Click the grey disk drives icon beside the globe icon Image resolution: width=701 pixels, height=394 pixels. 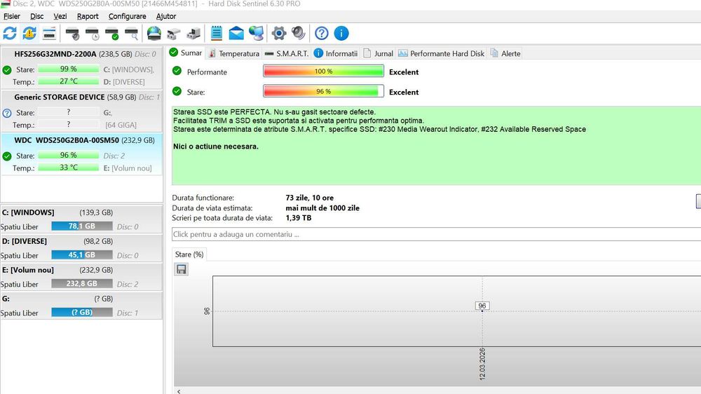173,34
